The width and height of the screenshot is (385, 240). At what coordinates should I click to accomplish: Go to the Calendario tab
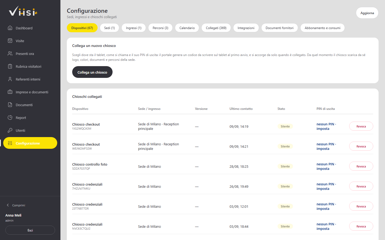click(187, 28)
